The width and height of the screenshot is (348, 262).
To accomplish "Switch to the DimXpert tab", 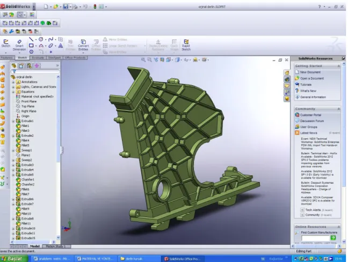I will coord(54,57).
